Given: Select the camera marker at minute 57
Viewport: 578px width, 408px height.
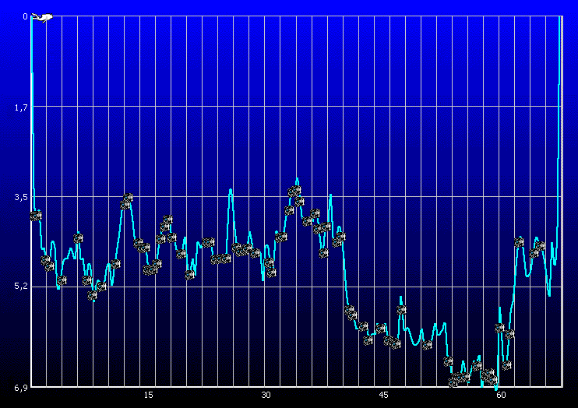Looking at the screenshot, I should pyautogui.click(x=477, y=366).
